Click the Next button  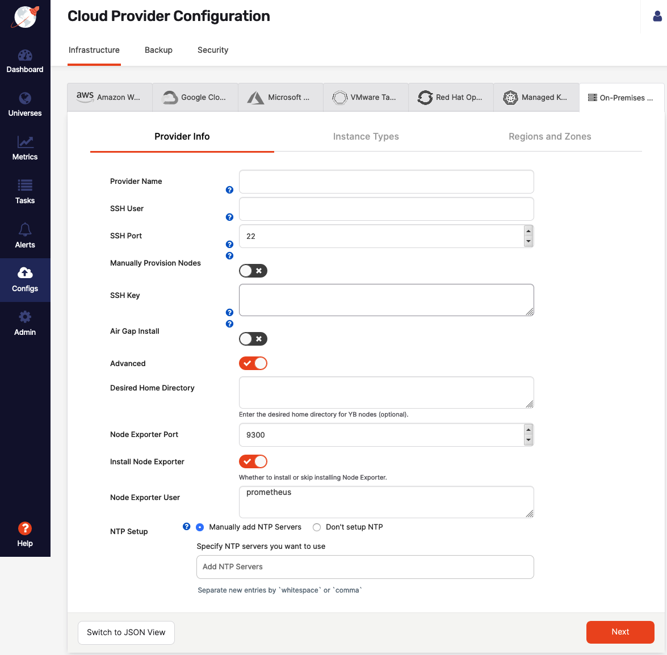tap(620, 632)
